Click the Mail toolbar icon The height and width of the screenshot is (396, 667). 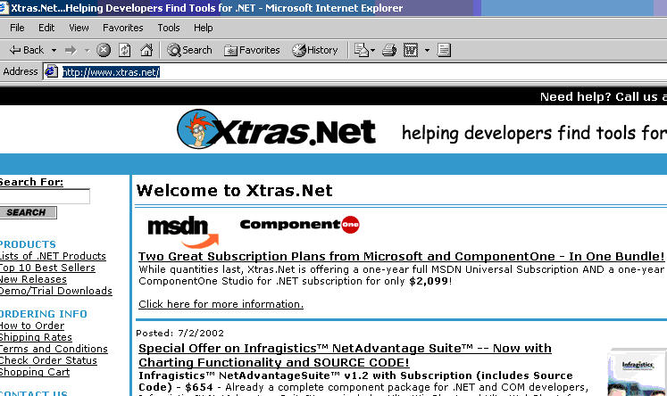[362, 50]
